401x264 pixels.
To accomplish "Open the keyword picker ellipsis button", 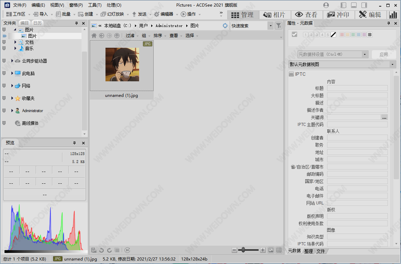I will click(384, 117).
